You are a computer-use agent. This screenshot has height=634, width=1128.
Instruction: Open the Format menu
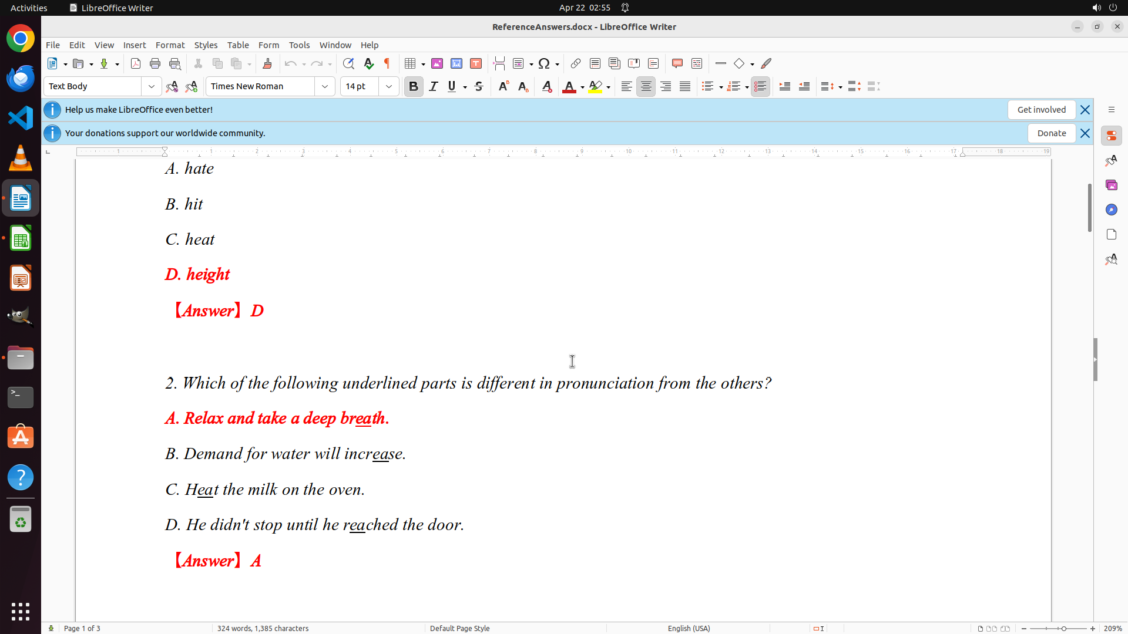click(x=170, y=45)
